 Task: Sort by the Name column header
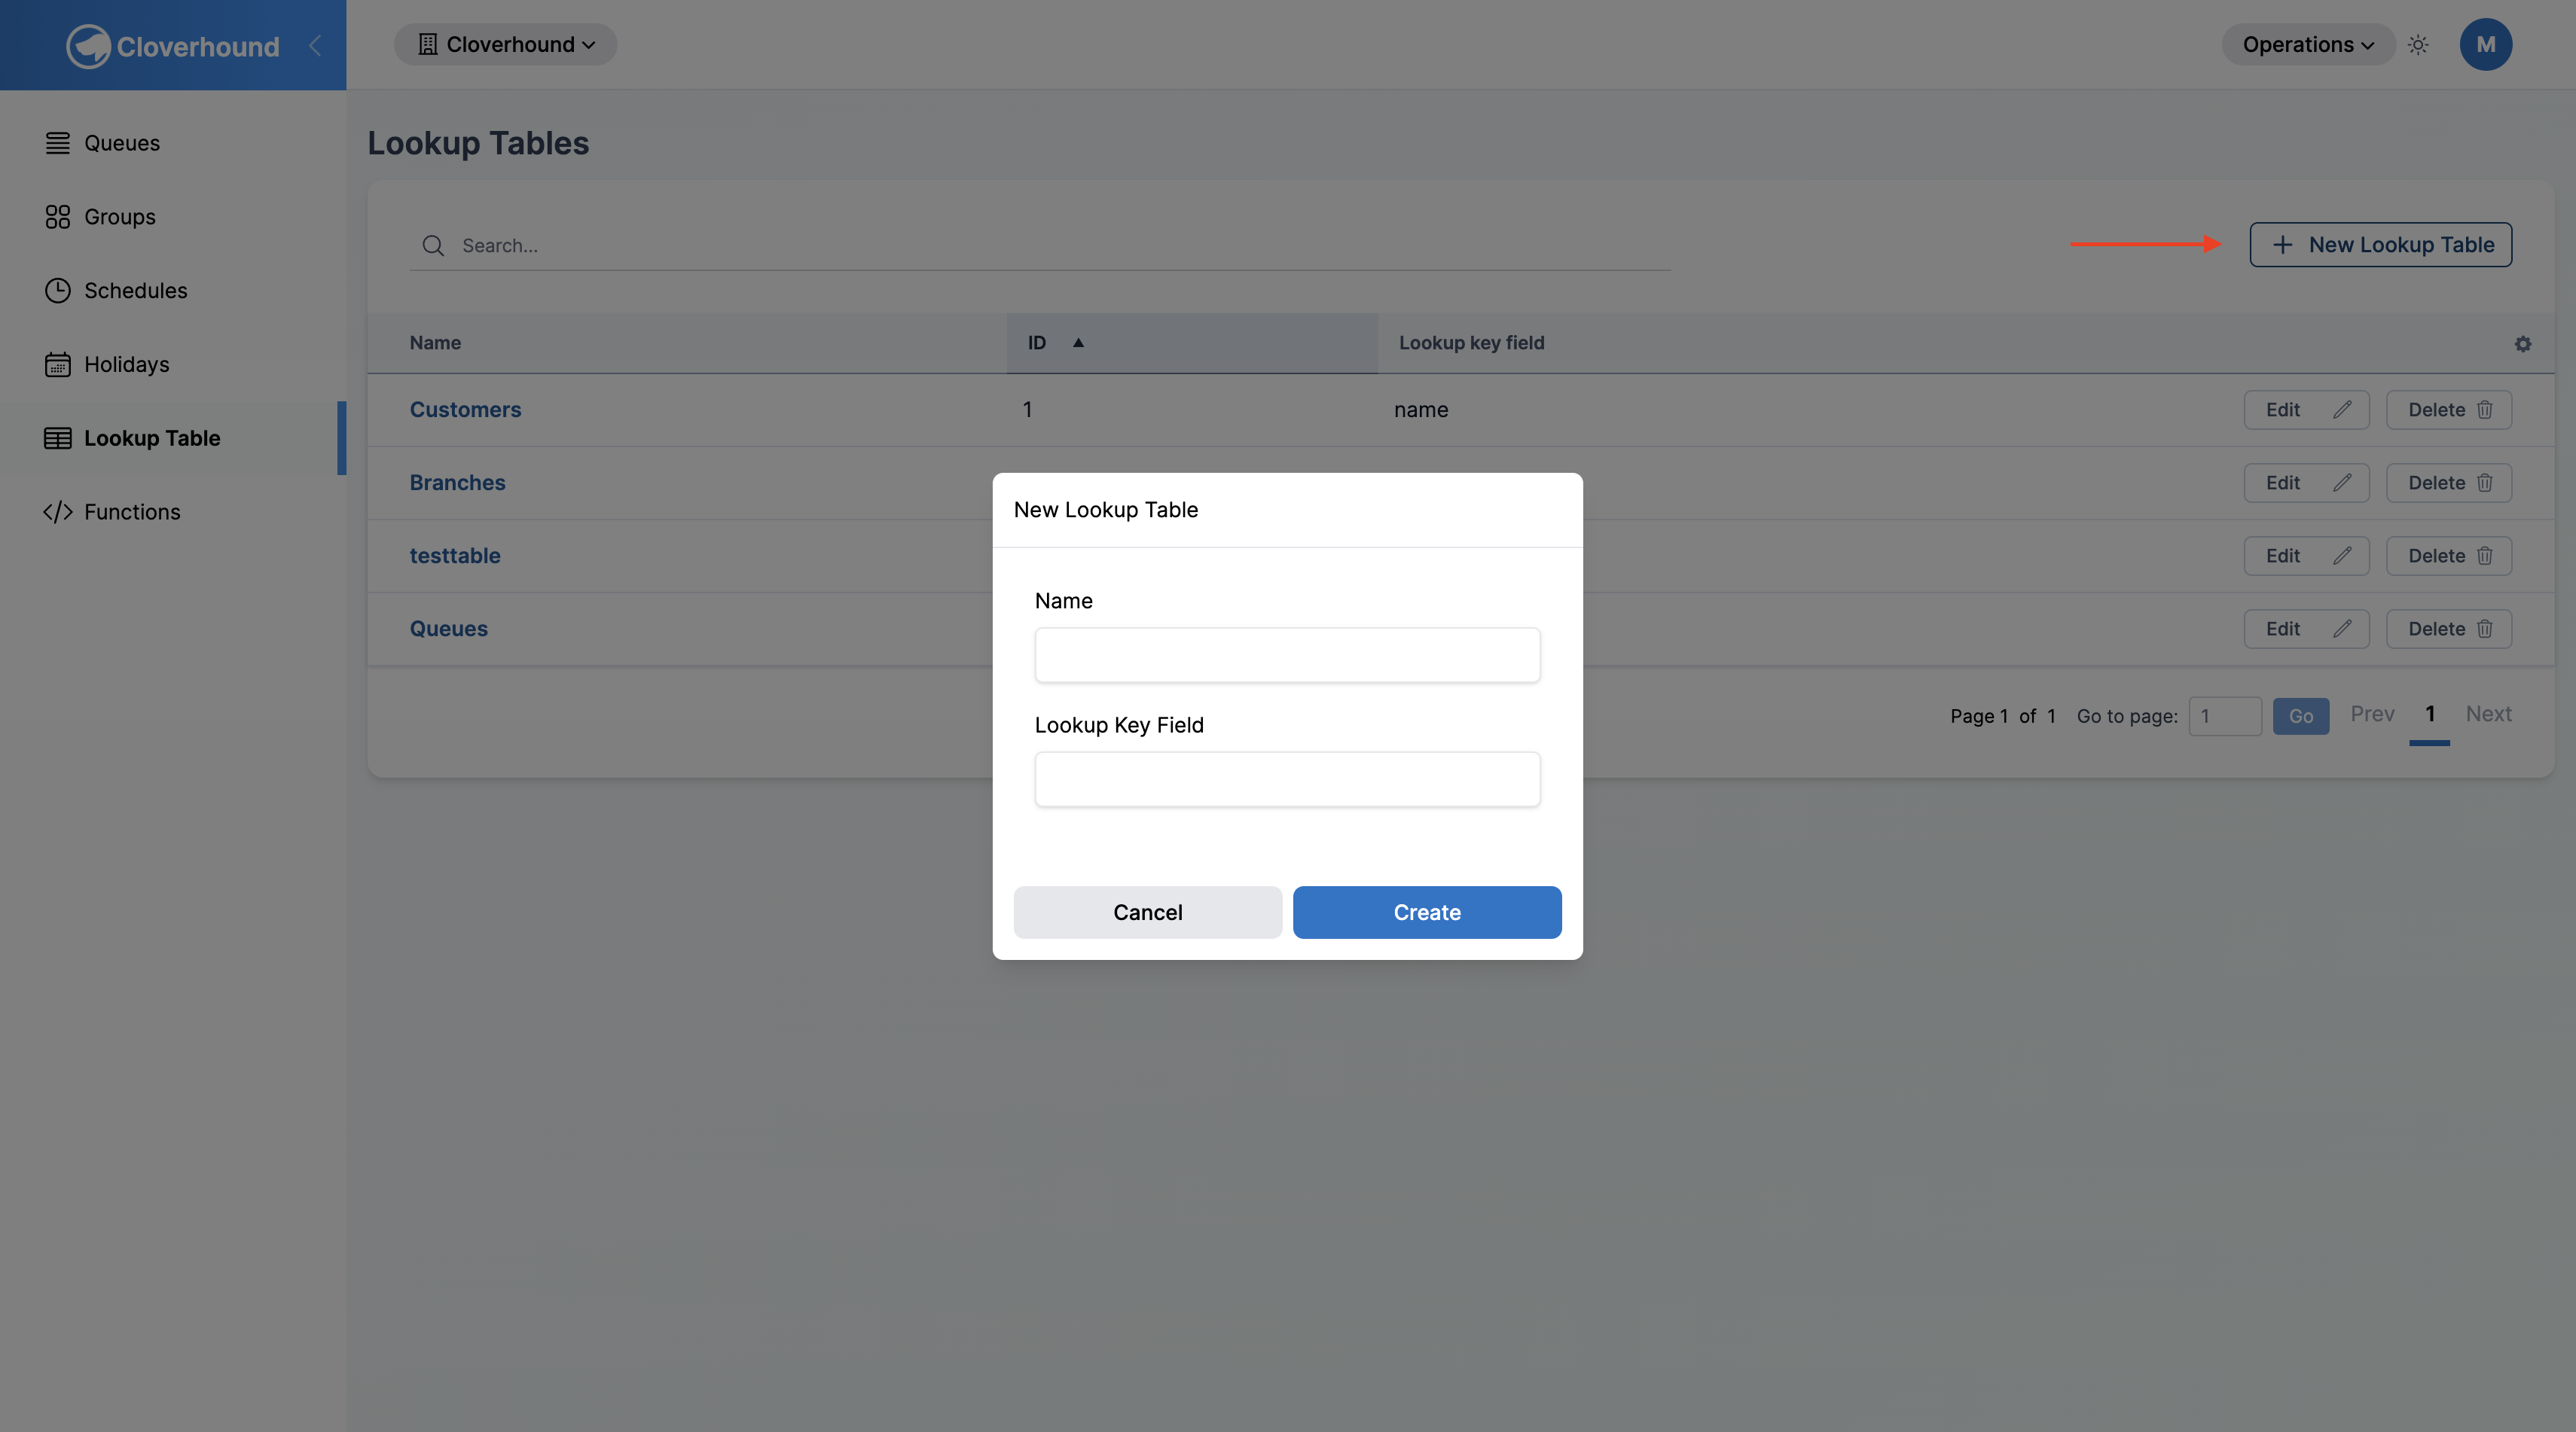click(435, 343)
